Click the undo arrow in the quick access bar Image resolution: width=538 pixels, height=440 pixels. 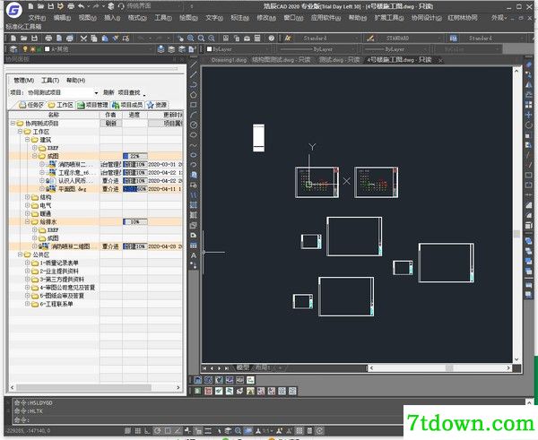81,6
